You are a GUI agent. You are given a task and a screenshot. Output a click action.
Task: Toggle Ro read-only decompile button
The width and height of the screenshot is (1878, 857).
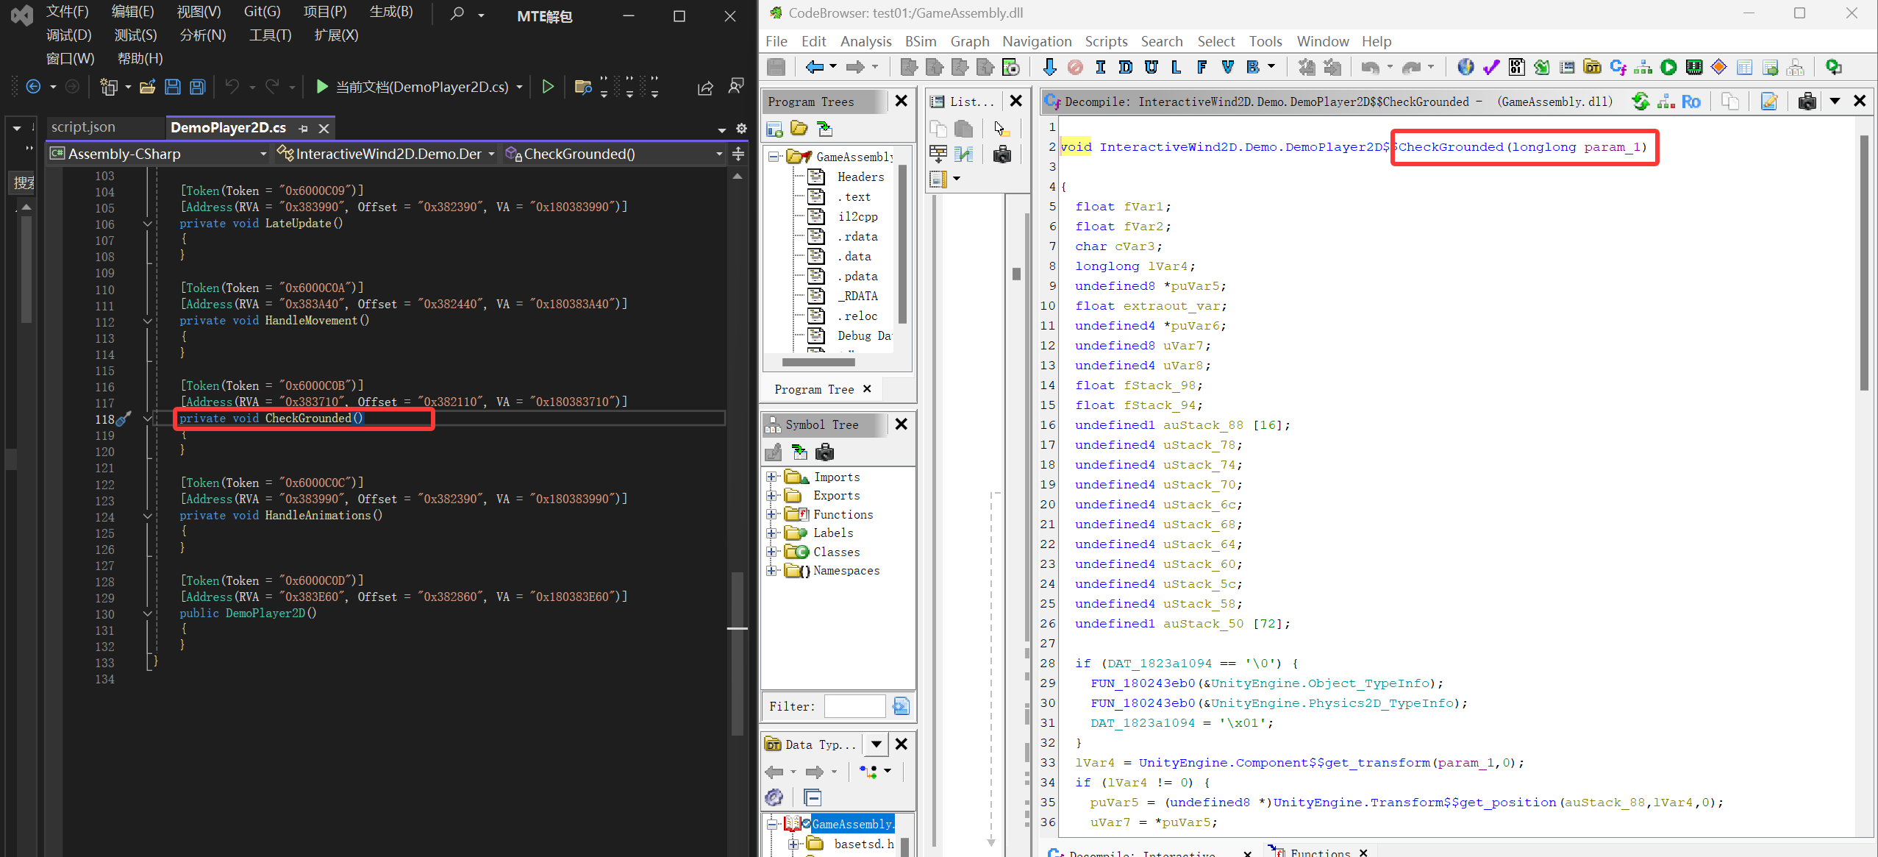point(1690,102)
